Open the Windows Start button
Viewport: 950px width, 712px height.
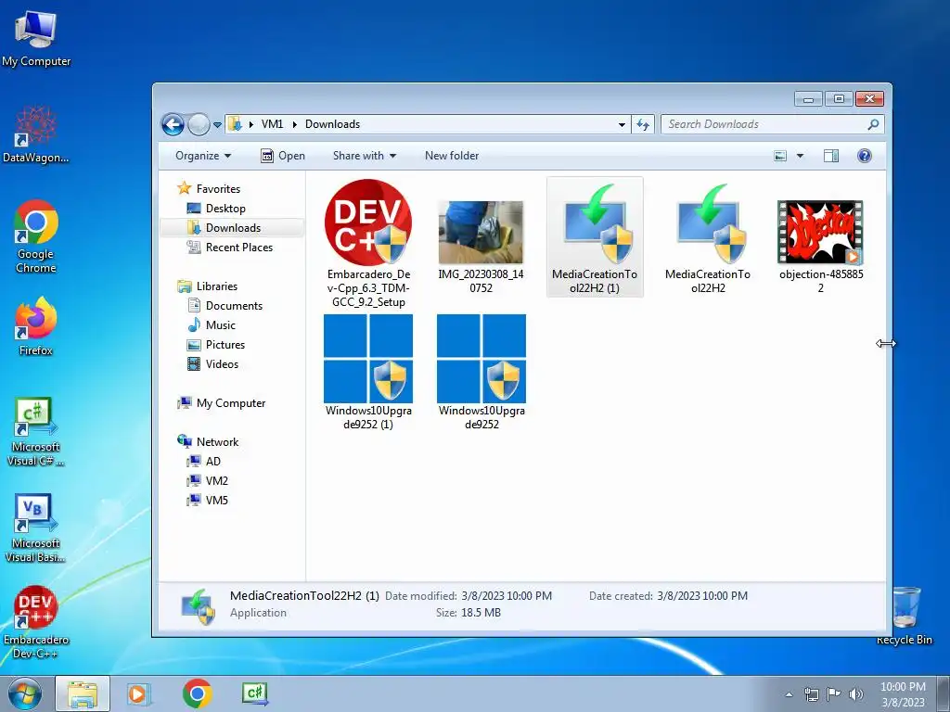[x=24, y=693]
